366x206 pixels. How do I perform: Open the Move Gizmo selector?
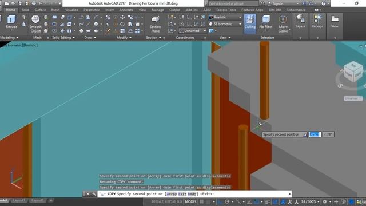click(x=283, y=24)
